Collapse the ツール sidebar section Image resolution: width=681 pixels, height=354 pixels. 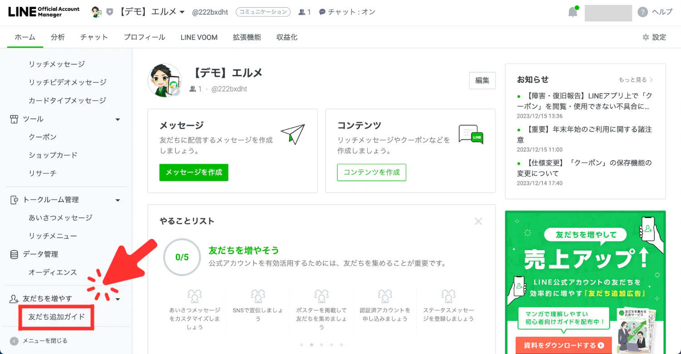[118, 120]
